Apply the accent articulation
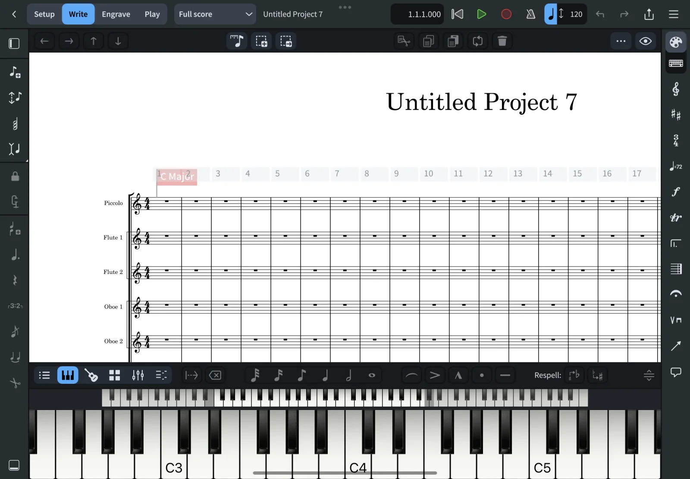This screenshot has height=479, width=690. tap(435, 375)
